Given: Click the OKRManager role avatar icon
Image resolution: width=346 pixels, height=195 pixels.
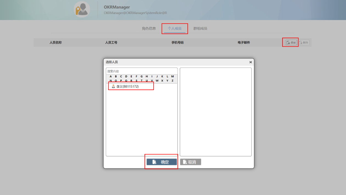Looking at the screenshot, I should [82, 10].
